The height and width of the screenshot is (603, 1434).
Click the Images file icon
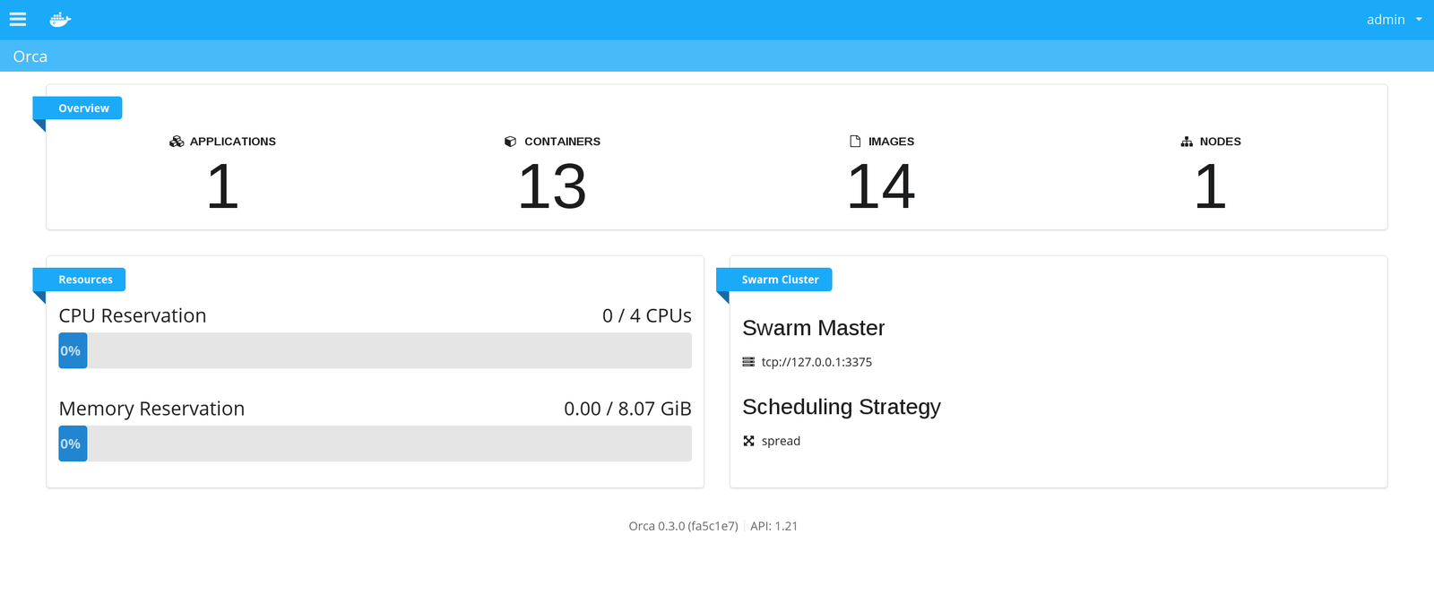pyautogui.click(x=855, y=142)
